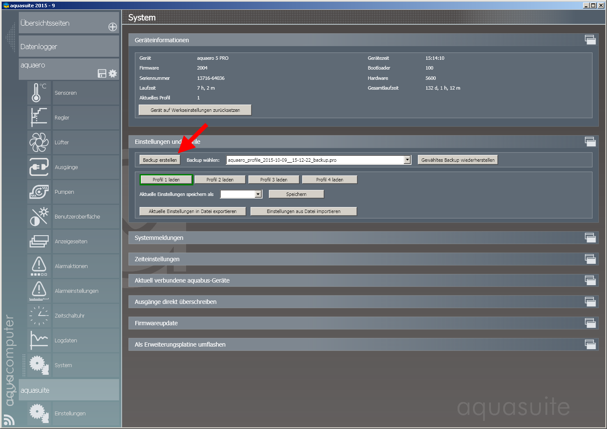Expand the Firmwareupdate section

click(590, 323)
